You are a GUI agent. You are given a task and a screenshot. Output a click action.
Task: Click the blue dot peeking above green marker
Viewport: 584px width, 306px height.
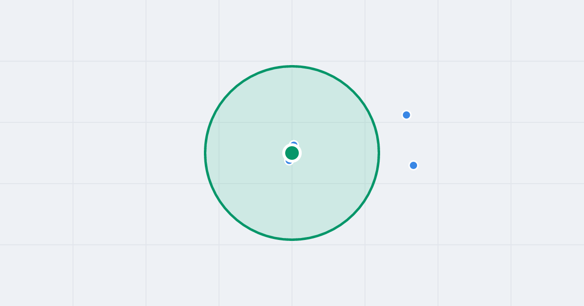(294, 143)
